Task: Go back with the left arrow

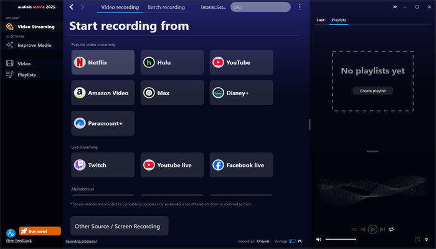Action: (x=72, y=7)
